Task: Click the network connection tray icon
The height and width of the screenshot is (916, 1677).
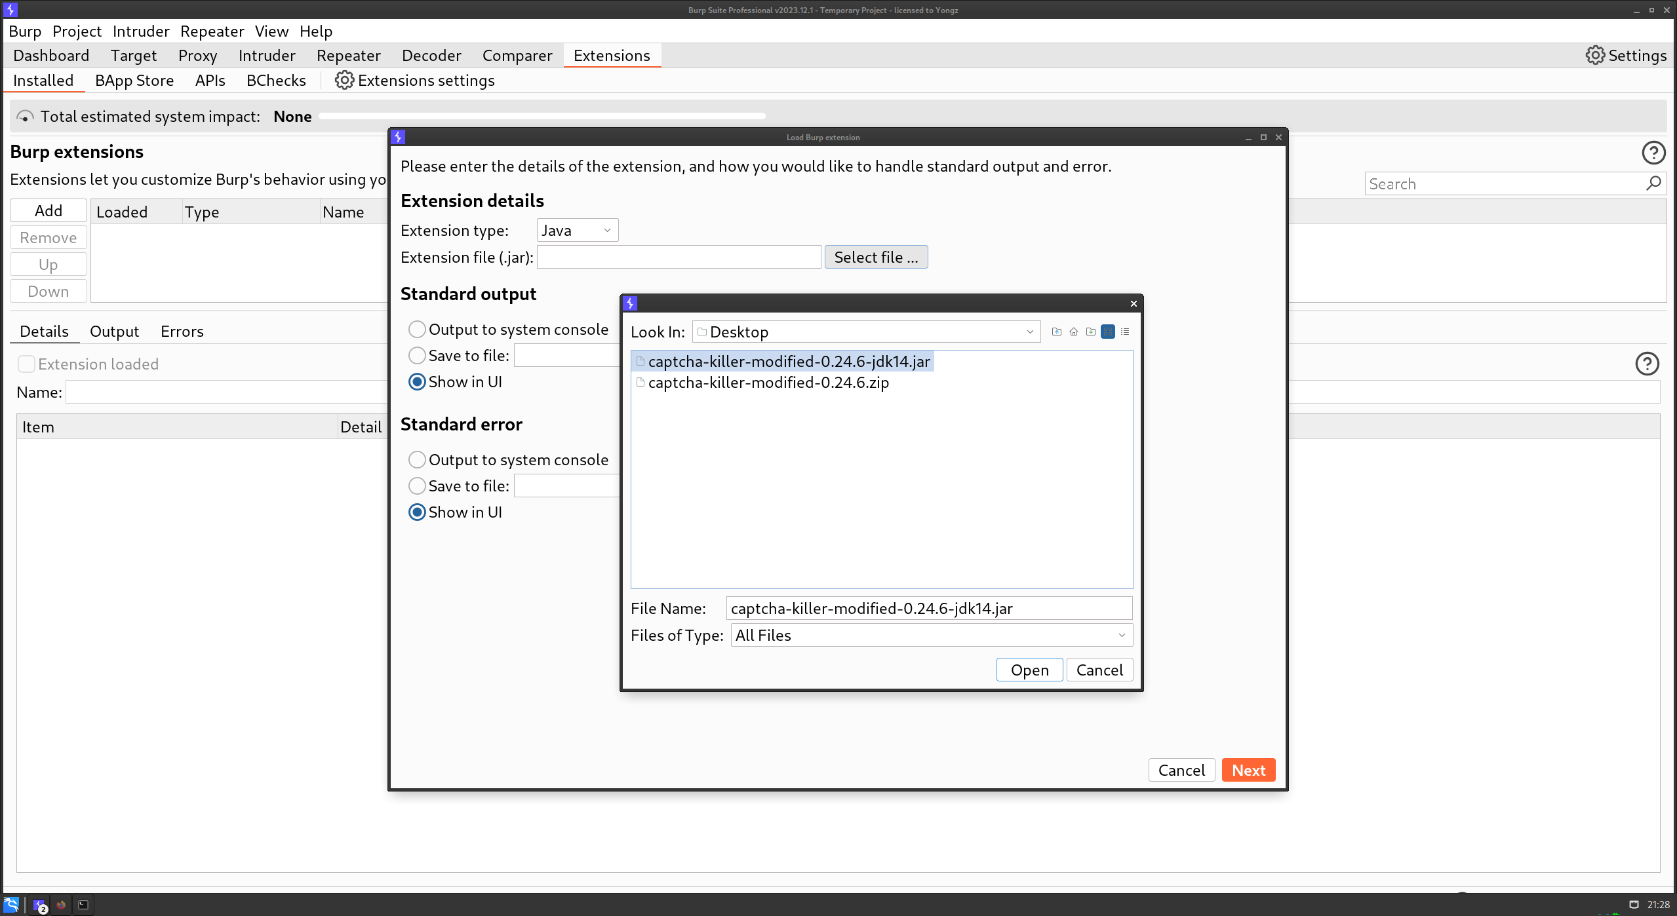Action: [1634, 905]
